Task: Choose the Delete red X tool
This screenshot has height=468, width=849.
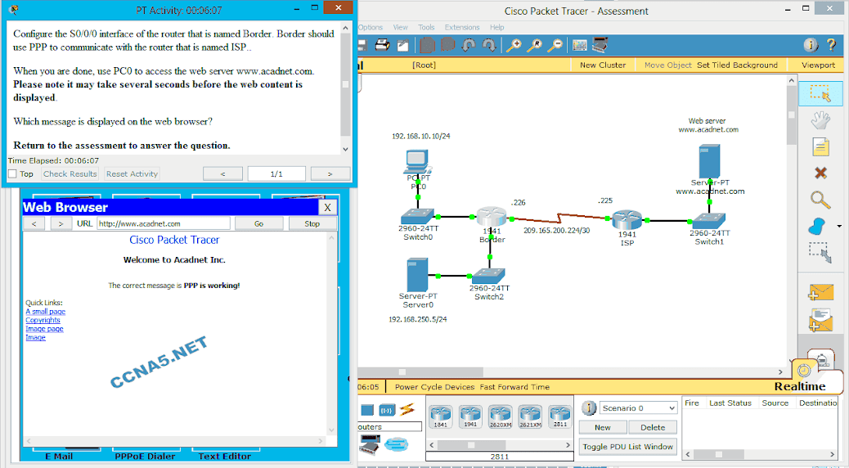Action: (x=820, y=173)
